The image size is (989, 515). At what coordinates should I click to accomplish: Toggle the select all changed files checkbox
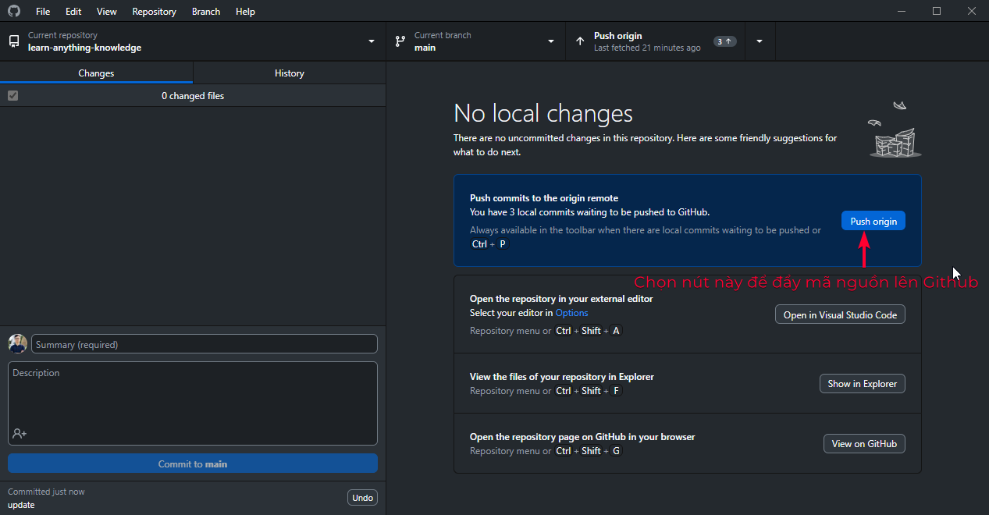point(12,96)
